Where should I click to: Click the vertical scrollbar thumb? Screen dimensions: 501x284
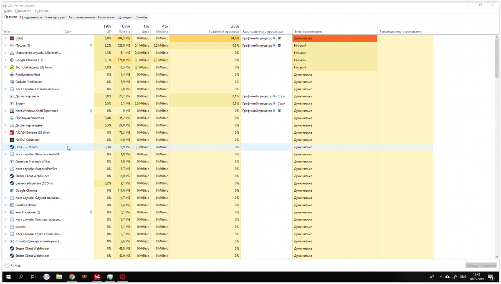pos(496,58)
